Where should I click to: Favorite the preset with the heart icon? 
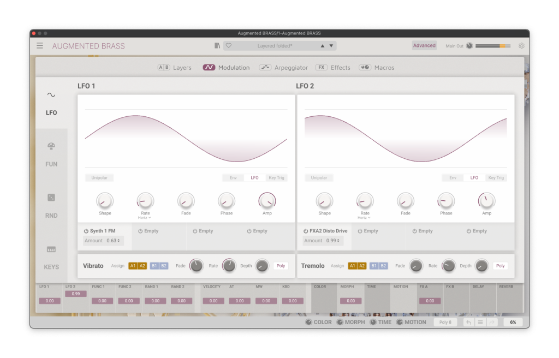click(229, 46)
